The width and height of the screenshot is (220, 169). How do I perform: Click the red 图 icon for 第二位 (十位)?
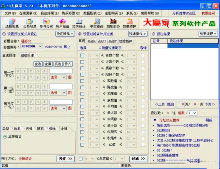(x=70, y=93)
